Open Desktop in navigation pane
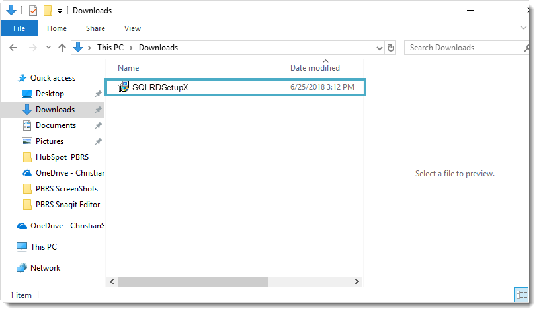This screenshot has width=539, height=313. tap(50, 94)
